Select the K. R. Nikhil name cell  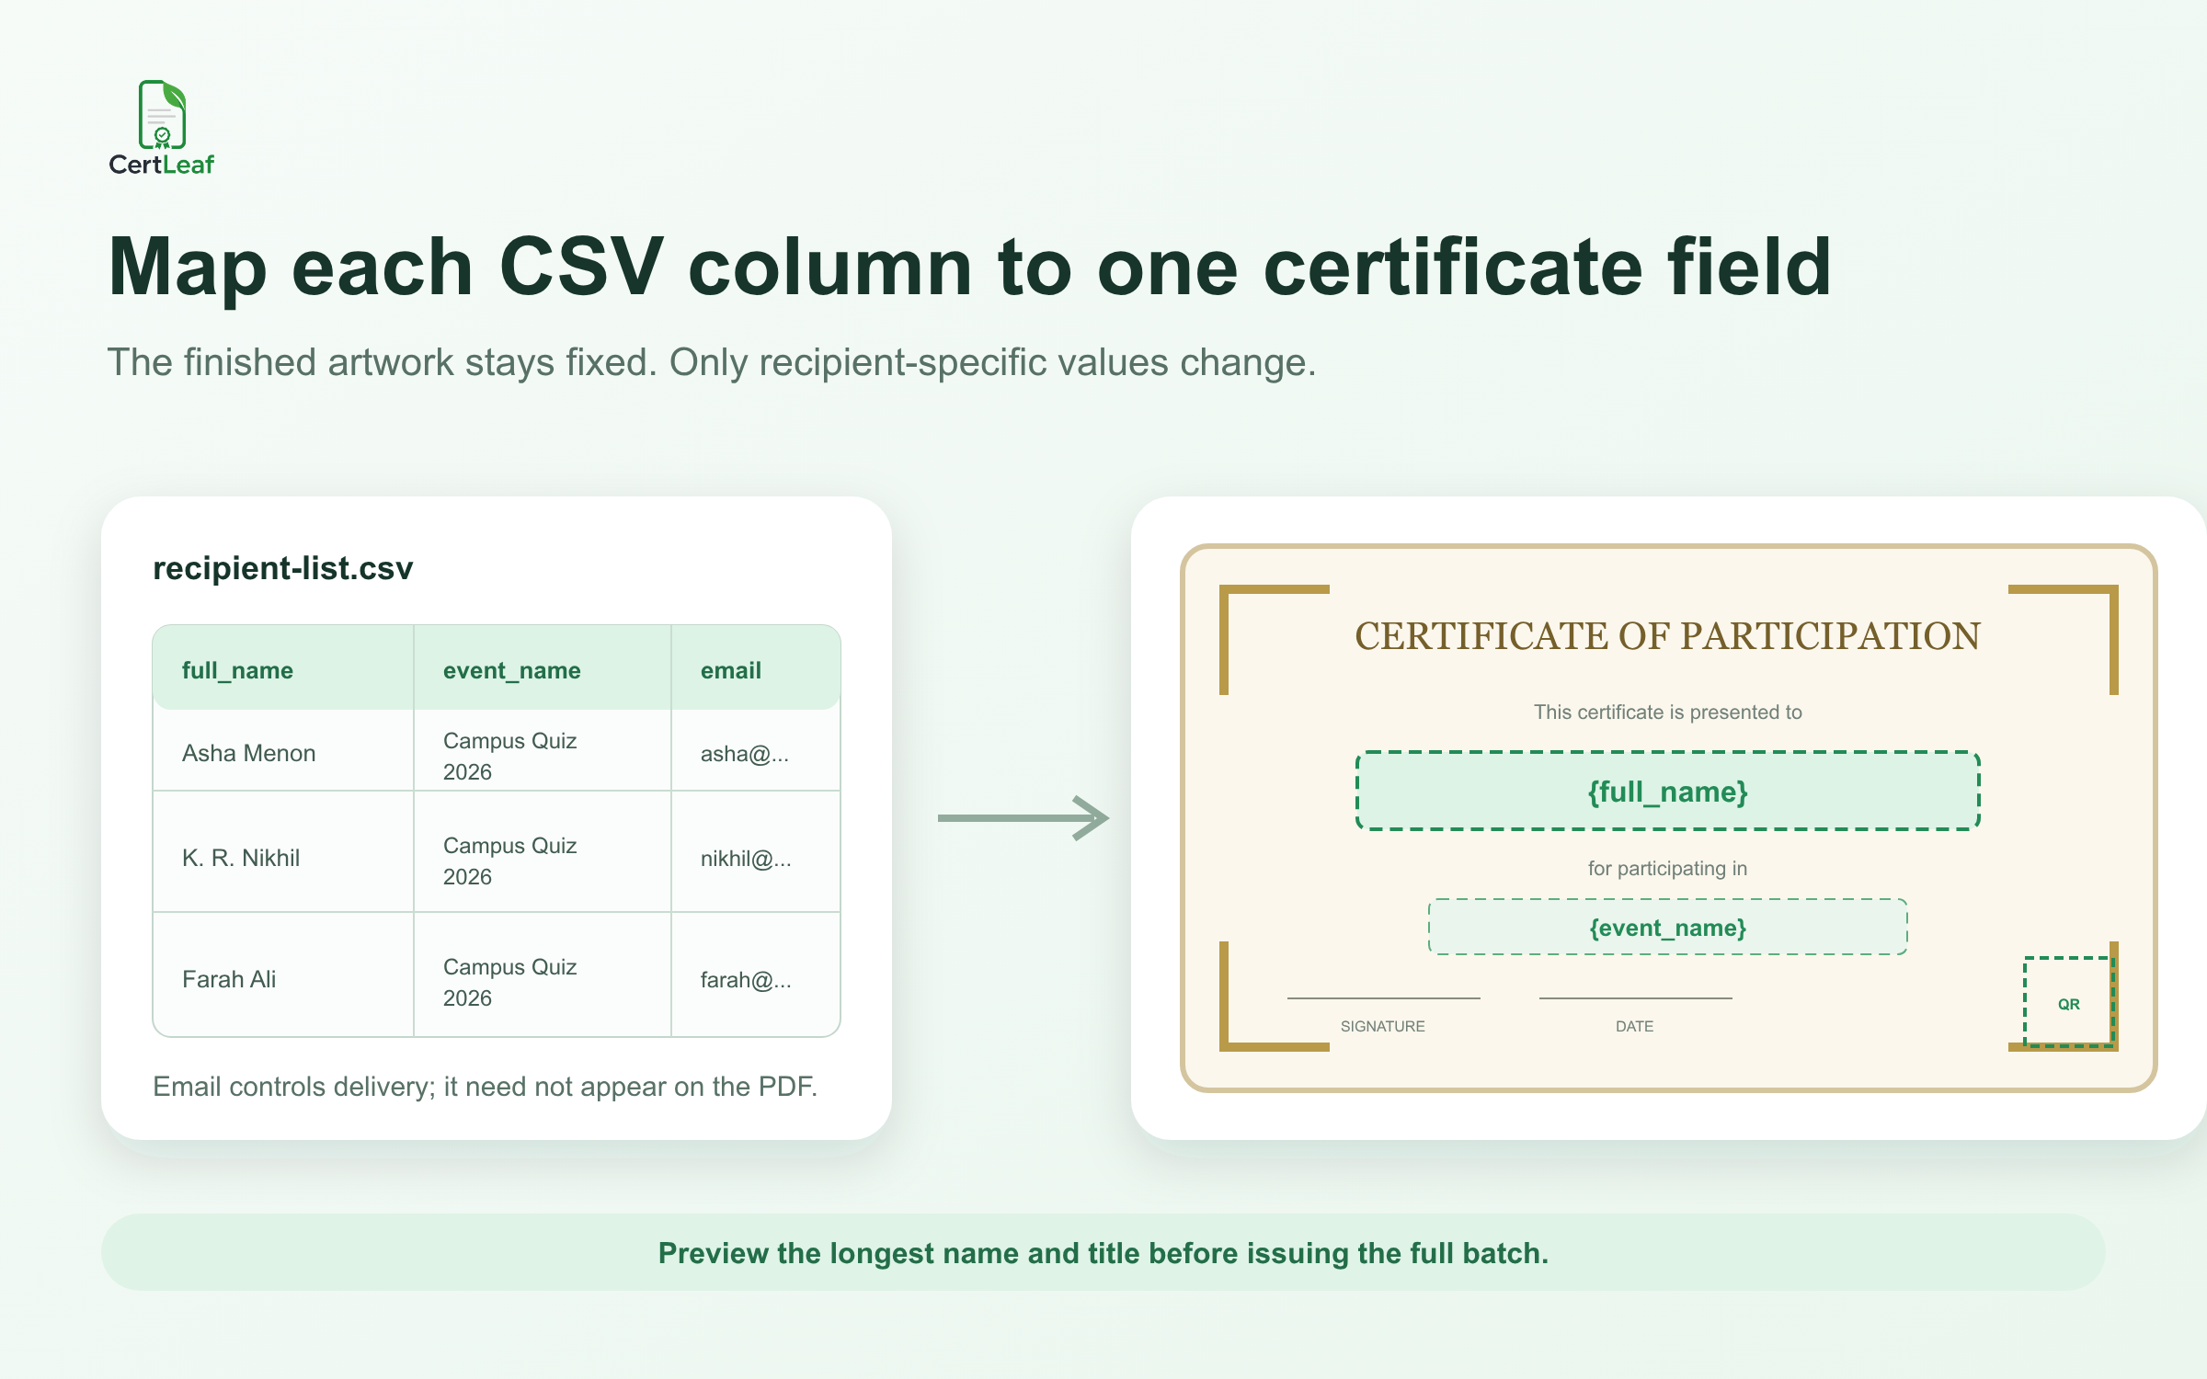coord(283,857)
